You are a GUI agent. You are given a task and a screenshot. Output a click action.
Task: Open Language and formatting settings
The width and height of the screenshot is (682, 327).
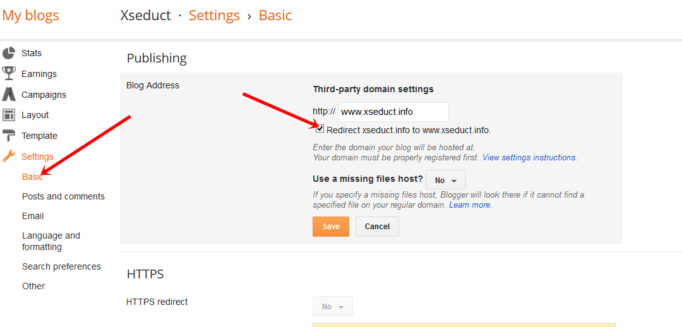[x=51, y=241]
